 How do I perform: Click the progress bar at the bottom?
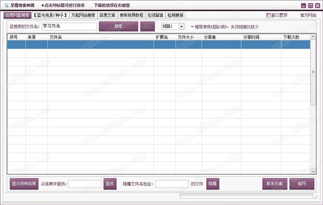(246, 196)
